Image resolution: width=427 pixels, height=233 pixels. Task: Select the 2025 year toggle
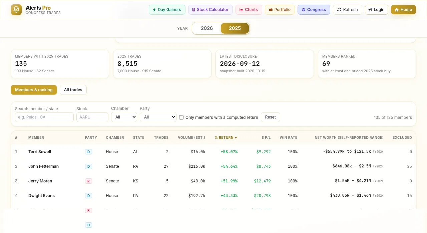tap(235, 28)
